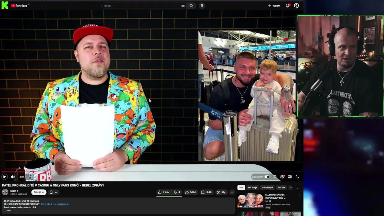The image size is (384, 216).
Task: Click the Připojit se join button
Action: point(39,192)
